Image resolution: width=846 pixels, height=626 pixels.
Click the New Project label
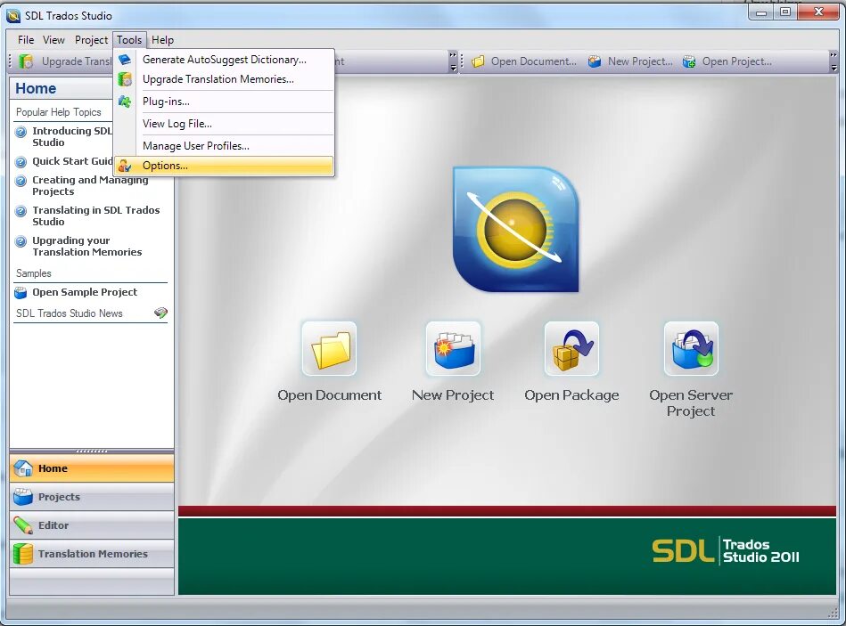(453, 394)
